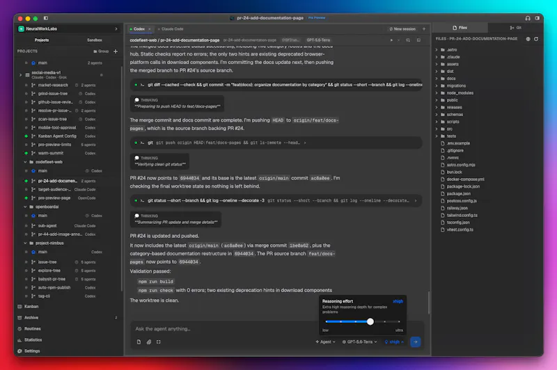This screenshot has height=370, width=557.
Task: Click the paperclip attach icon
Action: [x=149, y=342]
